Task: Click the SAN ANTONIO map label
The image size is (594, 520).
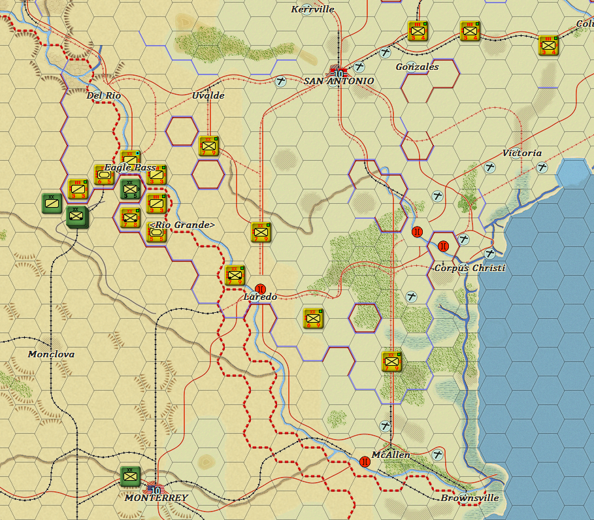Action: (338, 81)
